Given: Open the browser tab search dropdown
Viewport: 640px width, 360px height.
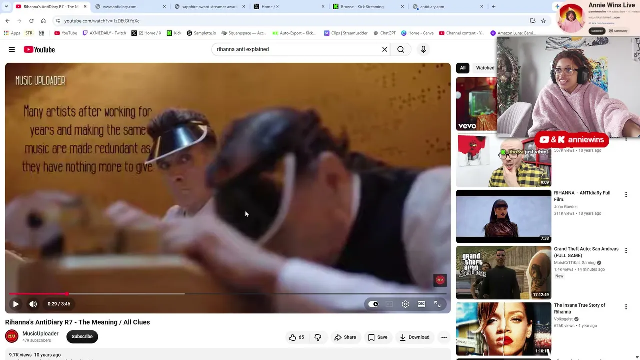Looking at the screenshot, I should (6, 7).
